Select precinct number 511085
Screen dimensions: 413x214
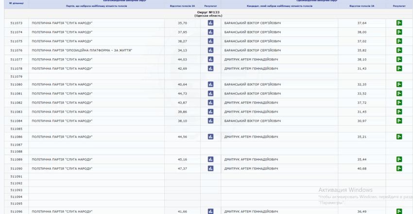(17, 129)
